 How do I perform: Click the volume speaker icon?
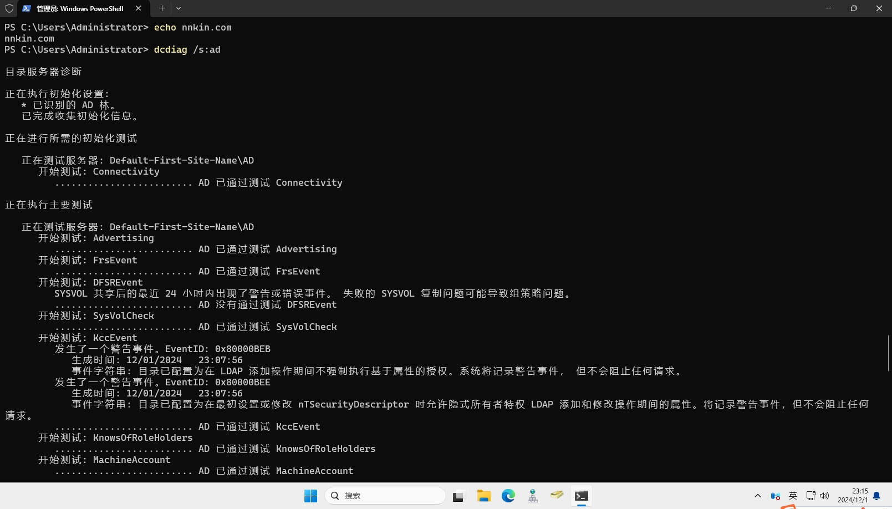tap(824, 496)
